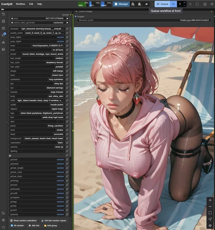Click the settings gear in the sidebar

pos(3,220)
